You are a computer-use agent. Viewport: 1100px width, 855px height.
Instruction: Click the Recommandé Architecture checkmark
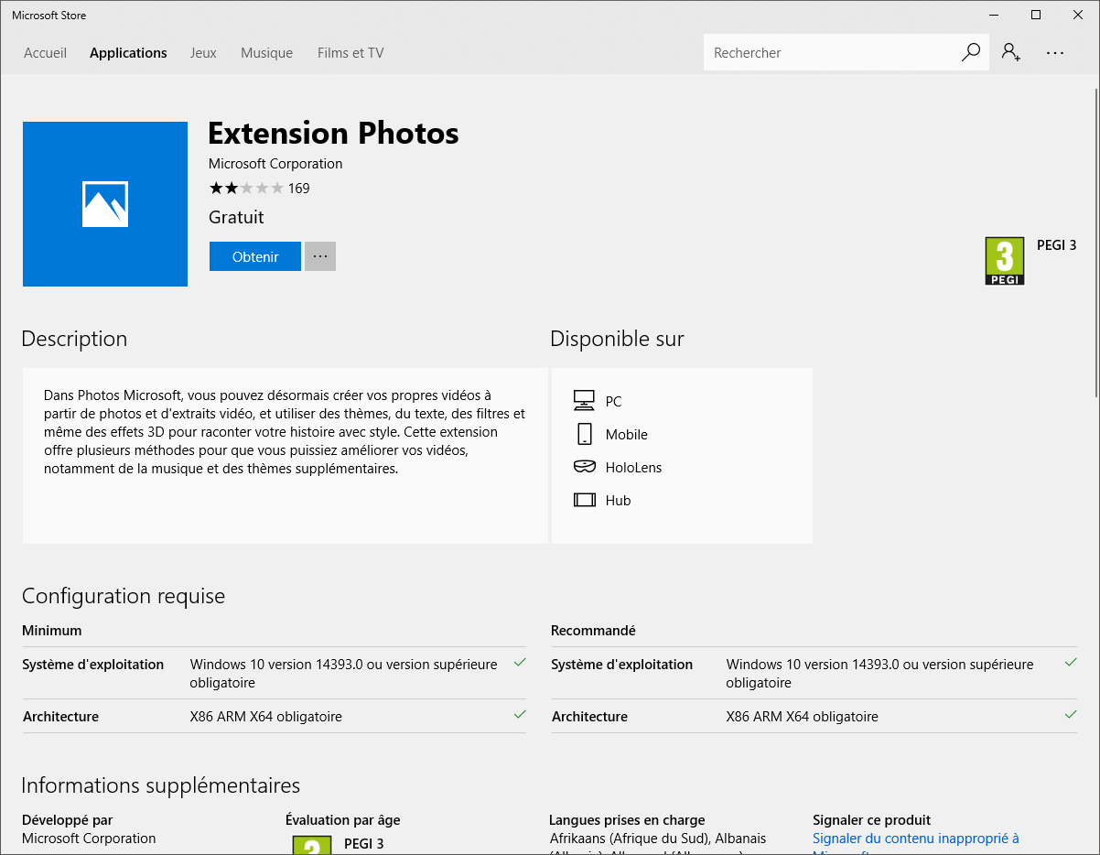1071,714
